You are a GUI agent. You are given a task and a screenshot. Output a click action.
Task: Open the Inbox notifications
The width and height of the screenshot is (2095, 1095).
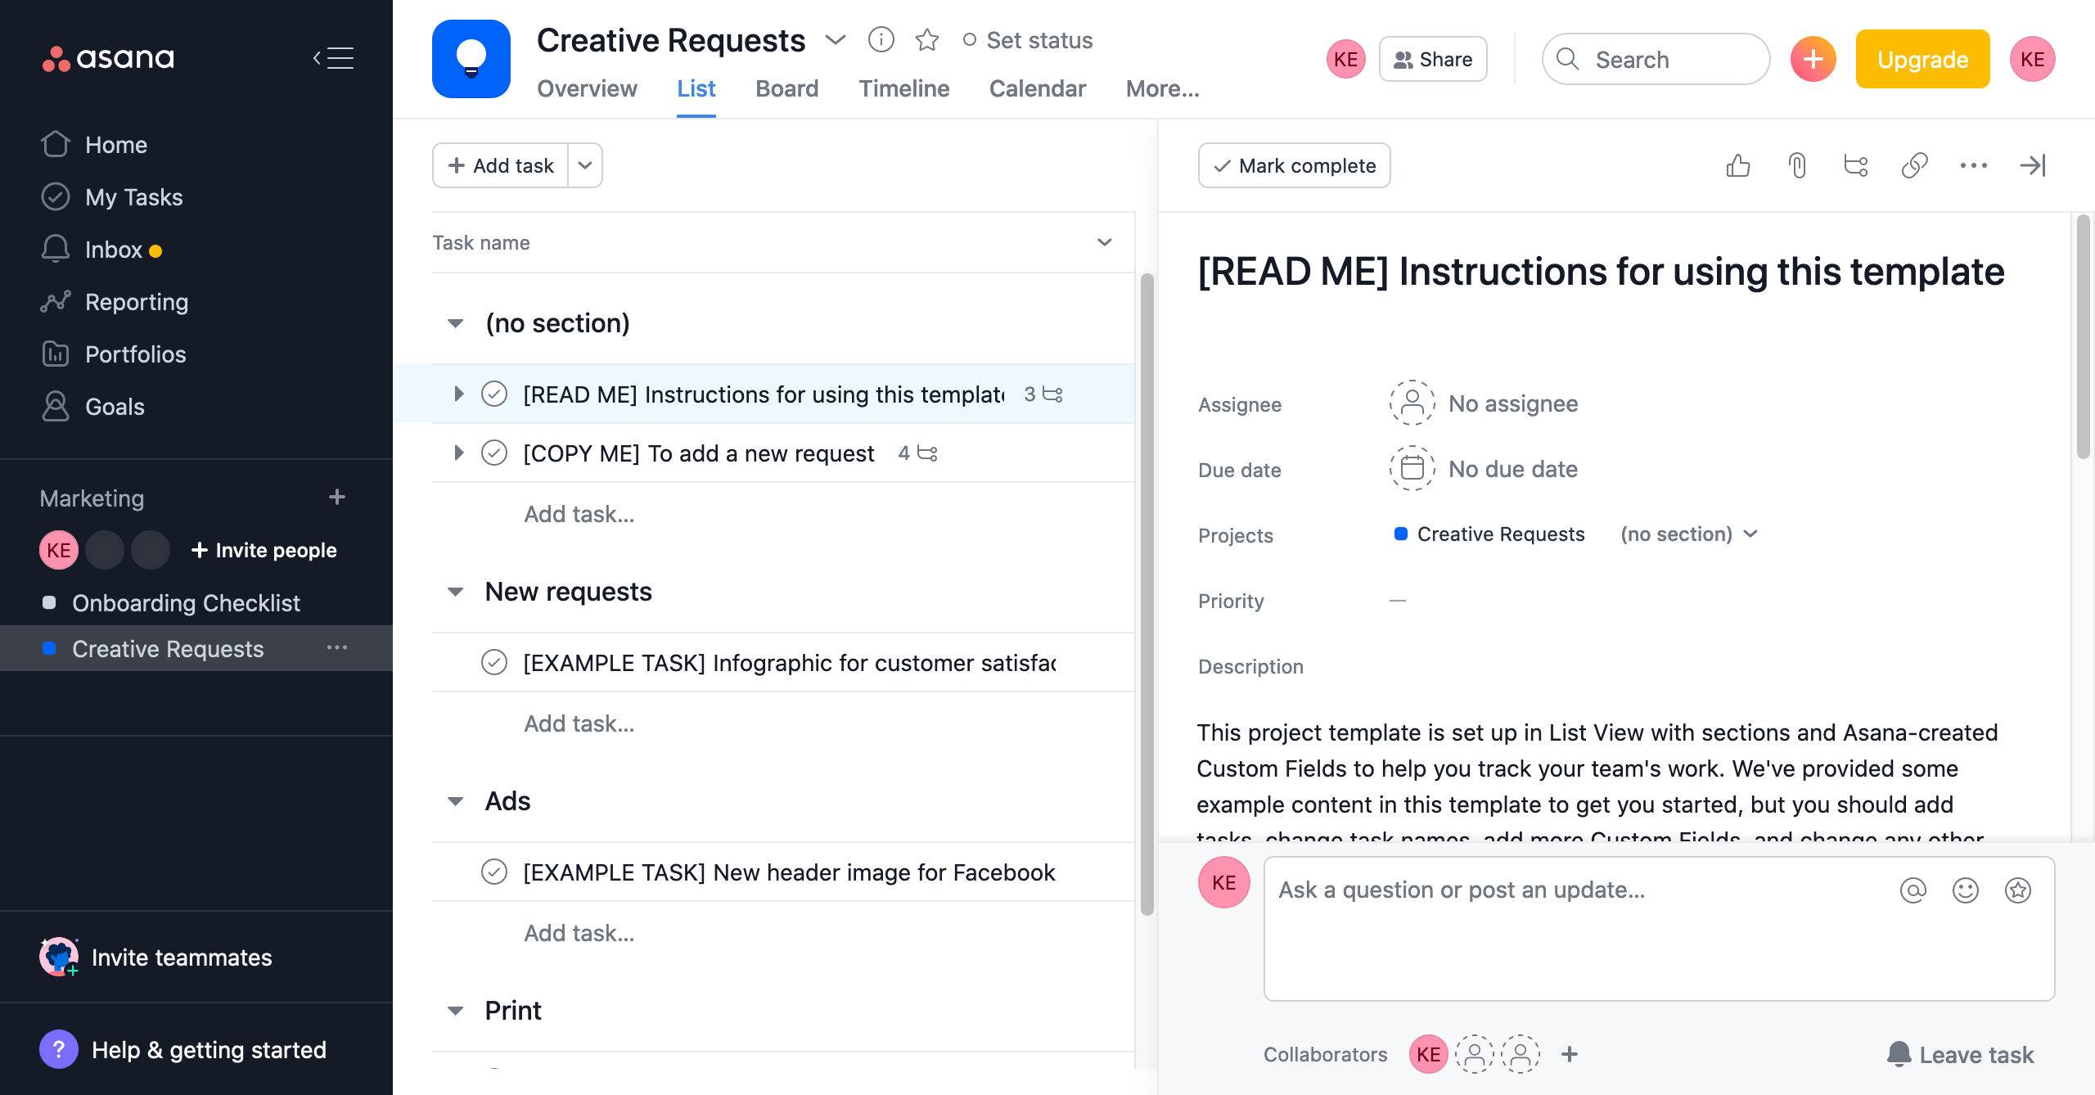coord(114,250)
